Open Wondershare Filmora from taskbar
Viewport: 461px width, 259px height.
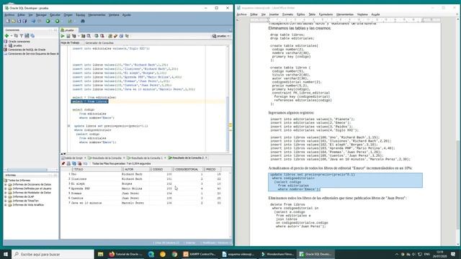(x=277, y=254)
